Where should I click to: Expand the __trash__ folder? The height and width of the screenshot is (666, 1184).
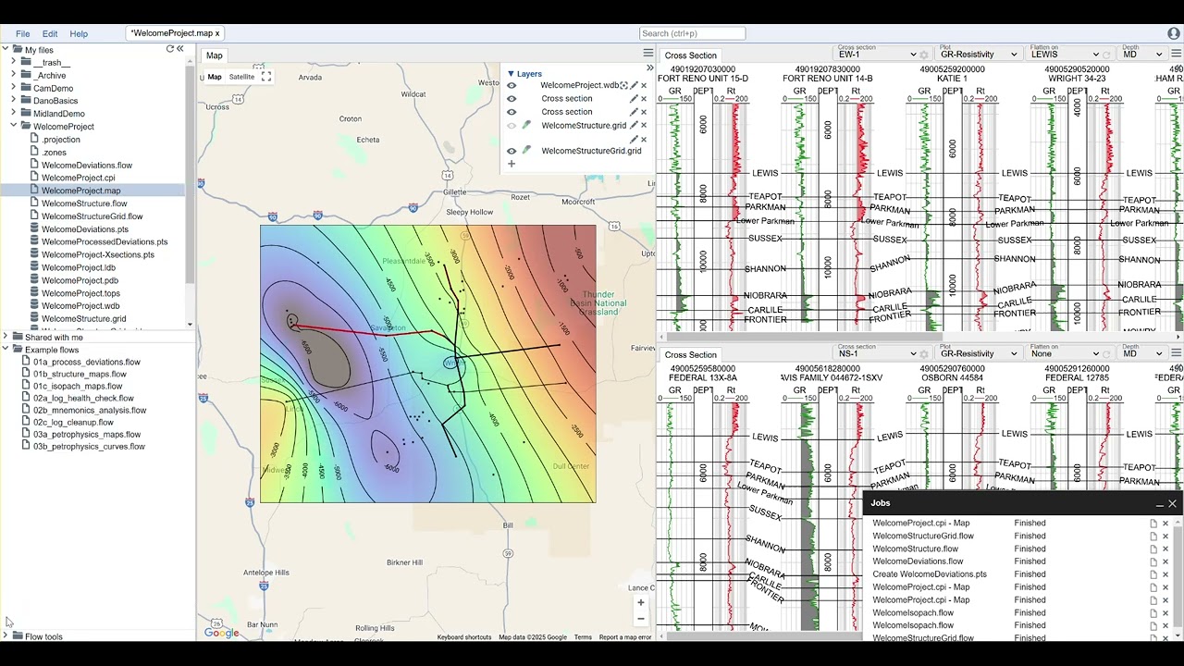pyautogui.click(x=14, y=62)
